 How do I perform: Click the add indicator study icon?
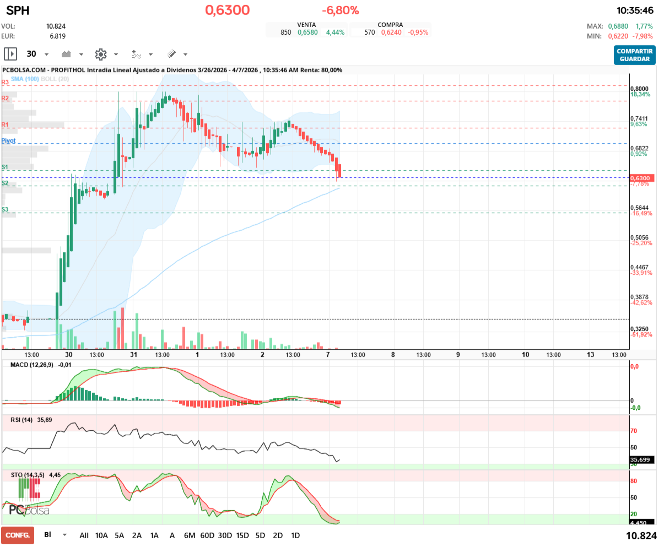click(136, 54)
